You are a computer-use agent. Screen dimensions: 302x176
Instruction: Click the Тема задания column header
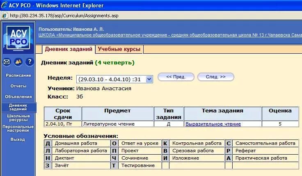coord(223,114)
